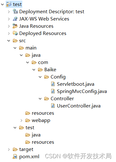Click the UserController.java file icon
This screenshot has height=162, width=116.
[53, 106]
